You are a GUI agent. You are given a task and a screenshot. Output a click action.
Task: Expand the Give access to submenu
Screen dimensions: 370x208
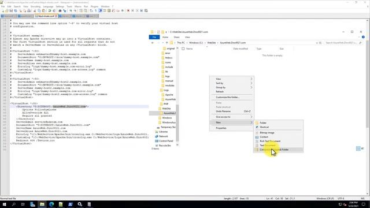(232, 117)
